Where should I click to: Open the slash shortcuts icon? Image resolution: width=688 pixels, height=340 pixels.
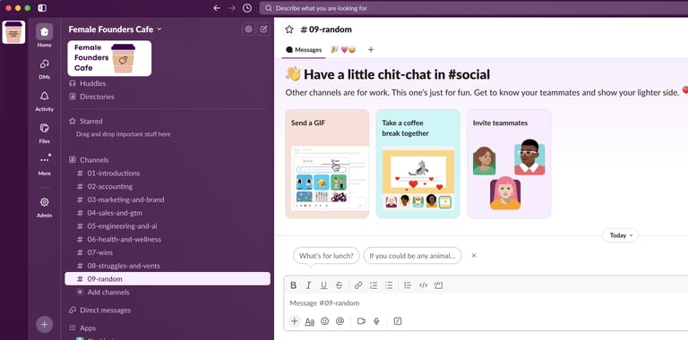pyautogui.click(x=398, y=321)
